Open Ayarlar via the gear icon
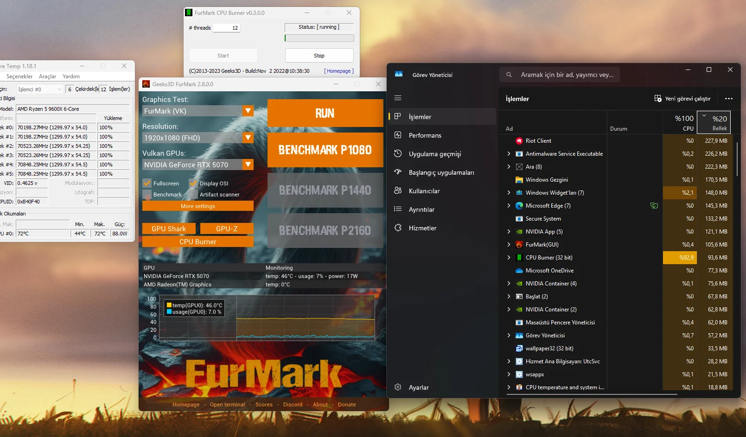The height and width of the screenshot is (437, 746). pos(398,387)
